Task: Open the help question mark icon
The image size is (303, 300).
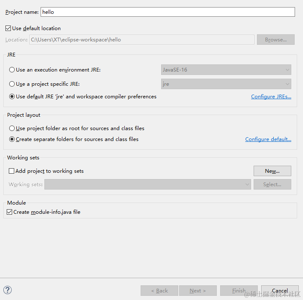Action: coord(8,290)
